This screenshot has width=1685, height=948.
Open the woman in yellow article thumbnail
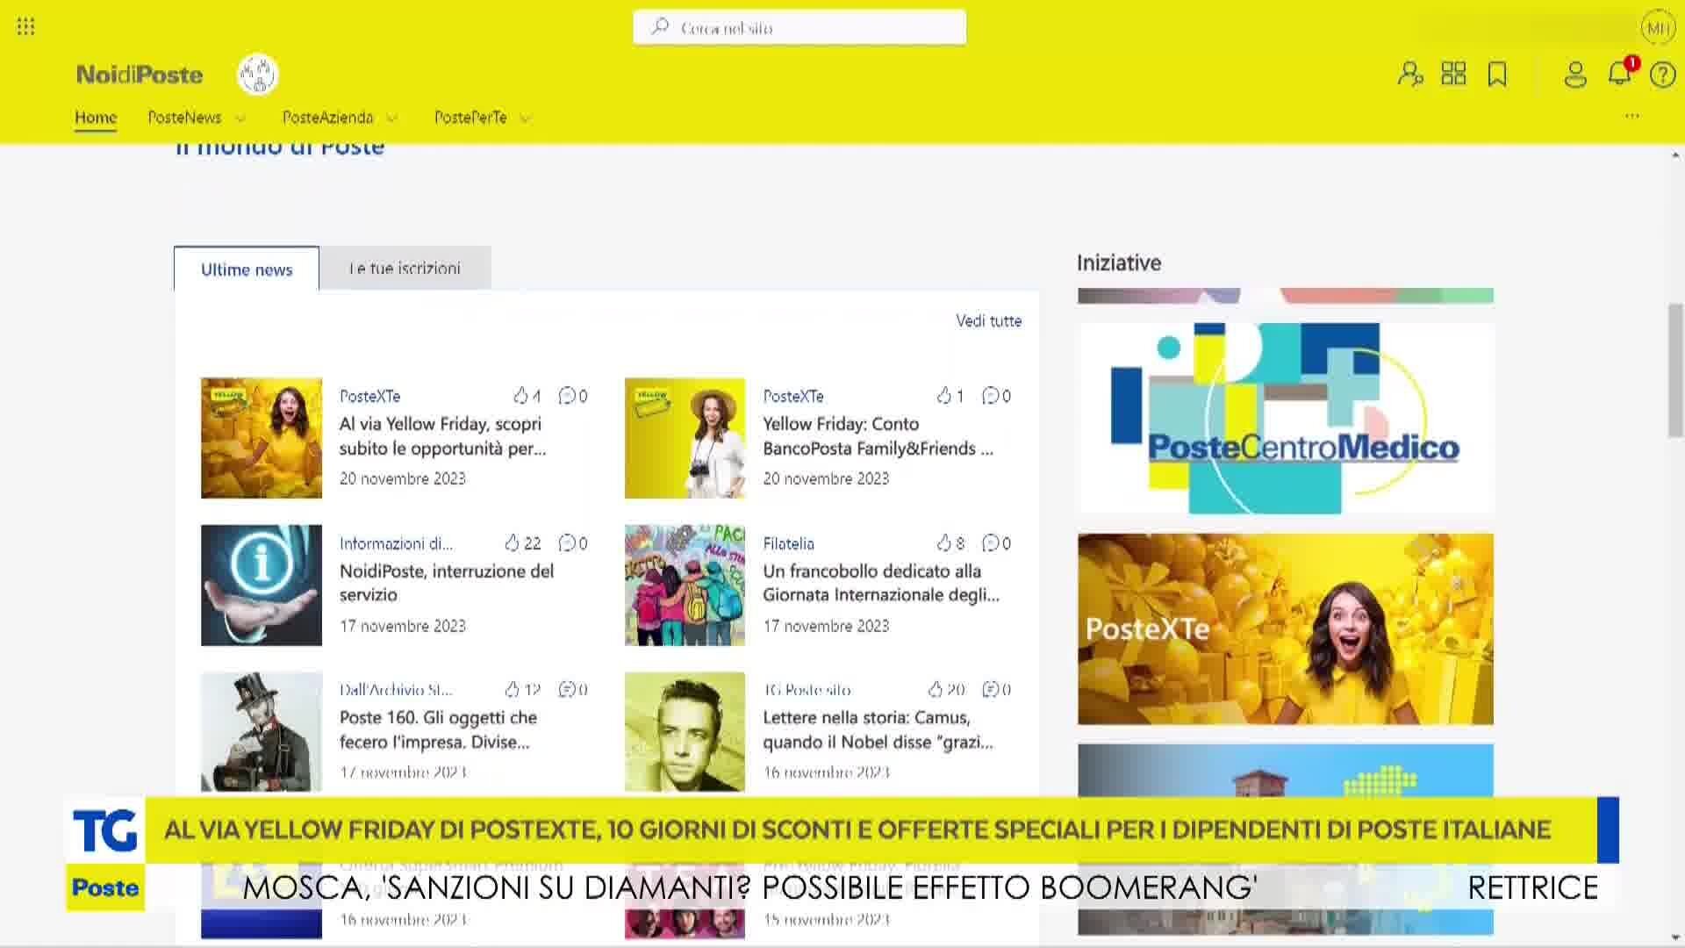pyautogui.click(x=262, y=438)
